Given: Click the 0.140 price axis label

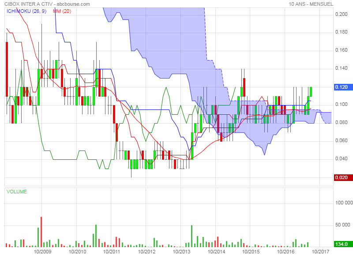Looking at the screenshot, I should coord(341,68).
